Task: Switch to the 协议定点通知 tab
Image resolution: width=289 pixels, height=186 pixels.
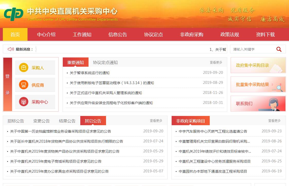Action: tap(105, 62)
